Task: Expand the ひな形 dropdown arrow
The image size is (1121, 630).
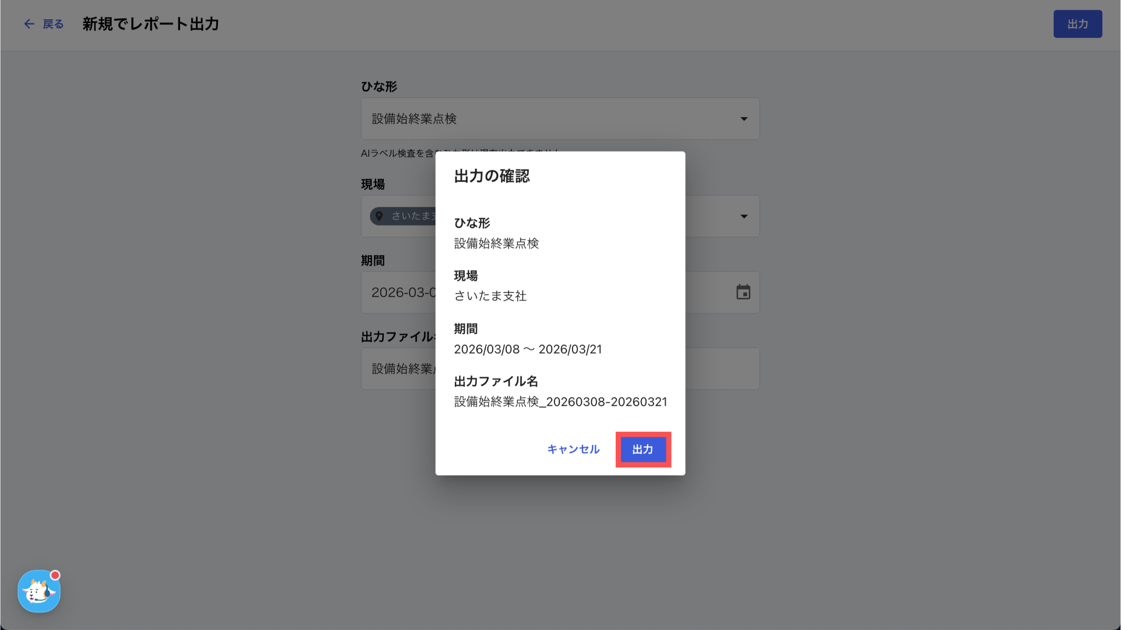Action: pyautogui.click(x=744, y=119)
